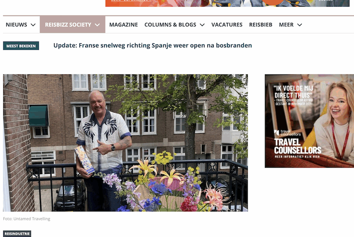Screen dimensions: 354x237
Task: Expand the Nieuws menu chevron
Action: (x=33, y=25)
